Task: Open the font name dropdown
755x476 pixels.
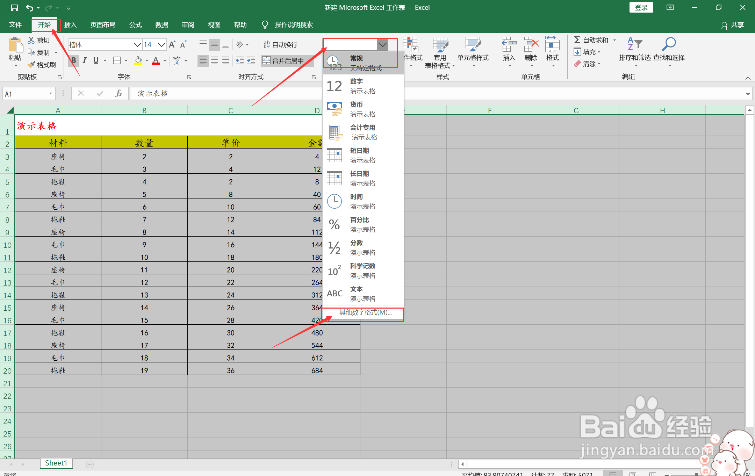Action: [137, 45]
